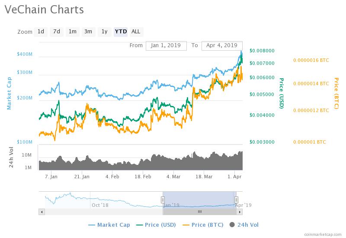Click the navigator scrollbar thumb grip
Screen dimensions: 346x238
pyautogui.click(x=200, y=212)
